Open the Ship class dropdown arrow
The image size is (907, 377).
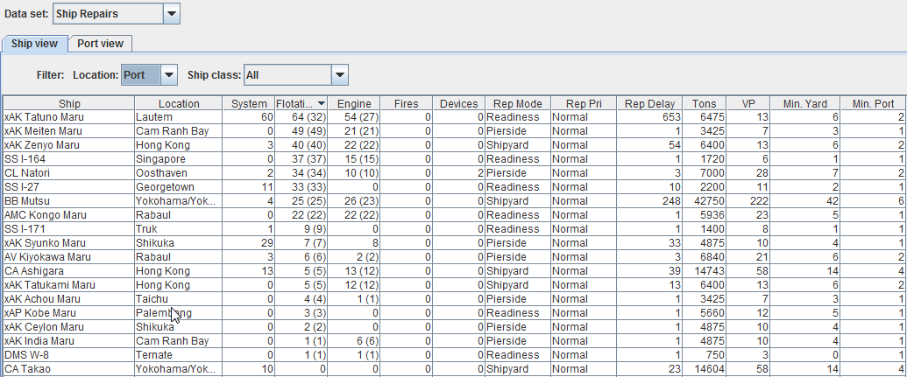click(x=340, y=75)
